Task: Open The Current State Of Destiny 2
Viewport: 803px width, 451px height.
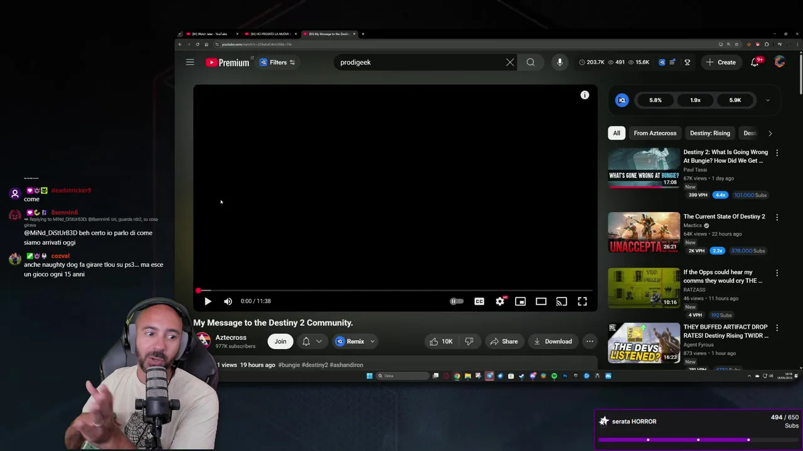Action: (x=724, y=217)
